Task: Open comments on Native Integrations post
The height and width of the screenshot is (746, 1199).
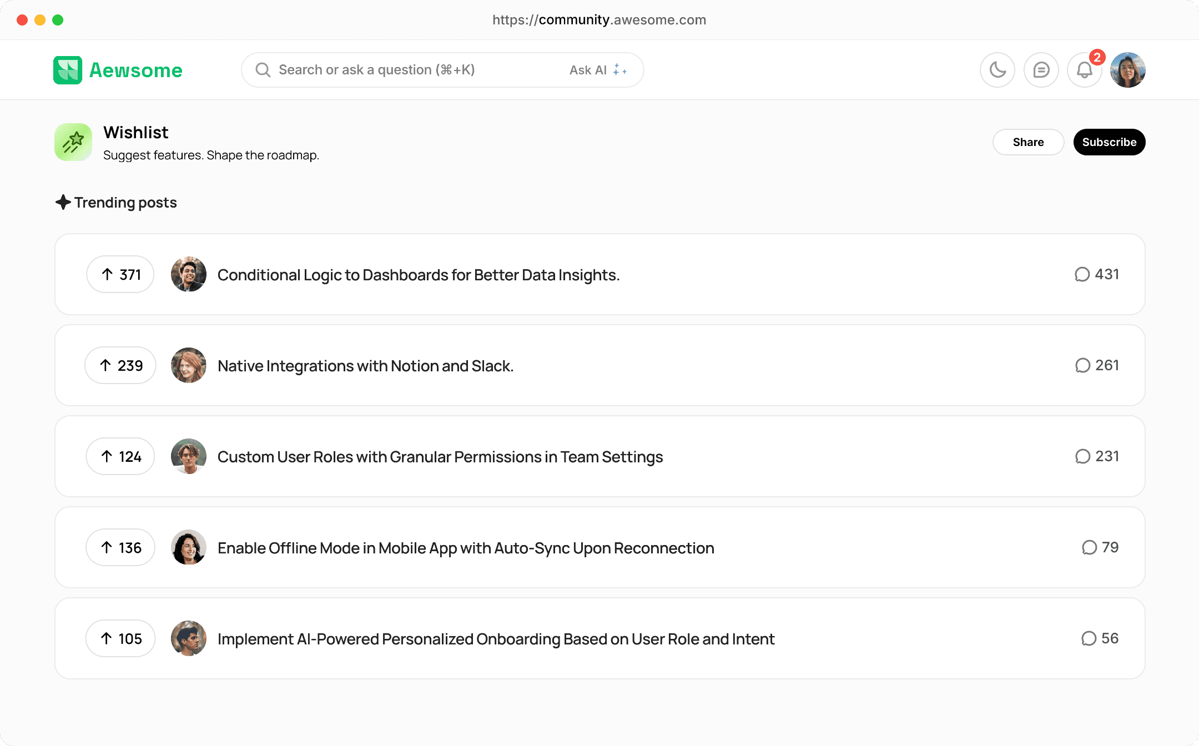Action: [1096, 365]
